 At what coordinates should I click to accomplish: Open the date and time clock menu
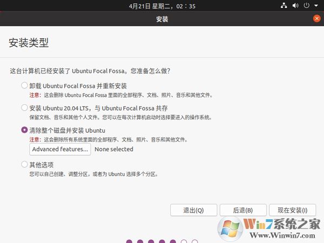162,6
